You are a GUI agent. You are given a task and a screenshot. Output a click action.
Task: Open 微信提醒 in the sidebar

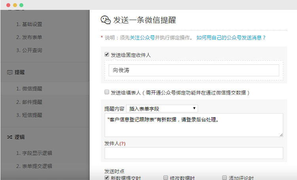(x=29, y=89)
